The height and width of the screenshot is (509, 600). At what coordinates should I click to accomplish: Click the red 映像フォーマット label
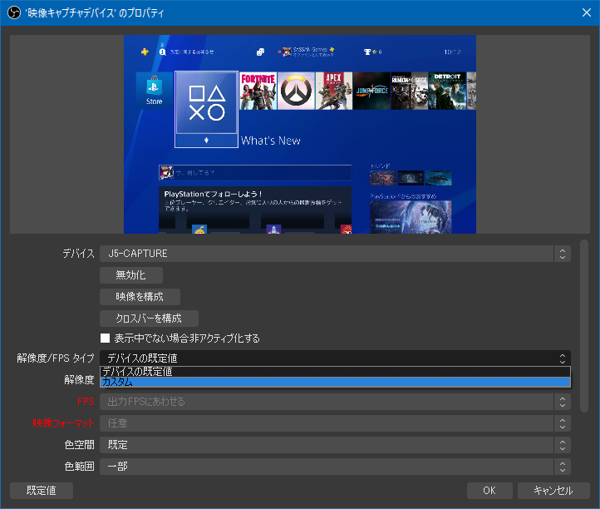coord(63,423)
